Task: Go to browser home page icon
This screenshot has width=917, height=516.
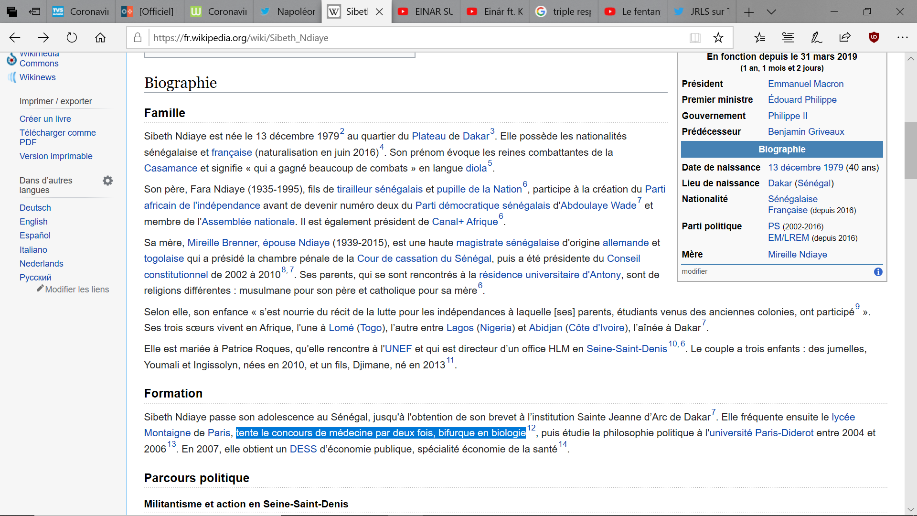Action: (100, 38)
